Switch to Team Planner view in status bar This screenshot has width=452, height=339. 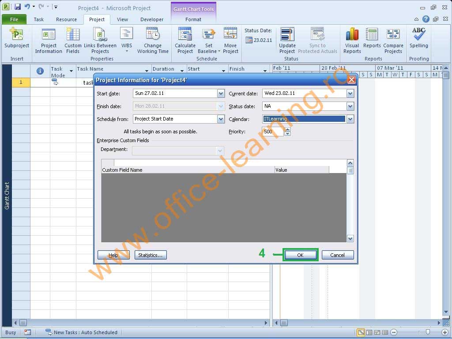coord(377,332)
